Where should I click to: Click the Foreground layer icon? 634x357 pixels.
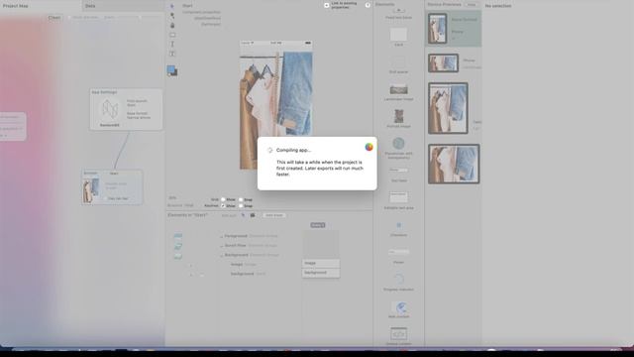[178, 236]
